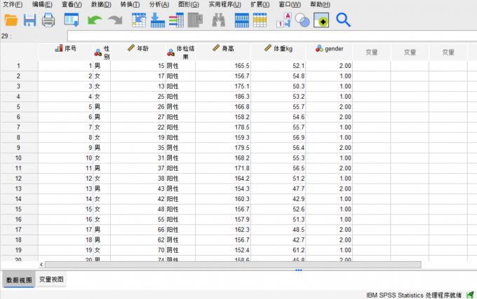477x299 pixels.
Task: Open the 图形(G) menu
Action: pyautogui.click(x=189, y=5)
